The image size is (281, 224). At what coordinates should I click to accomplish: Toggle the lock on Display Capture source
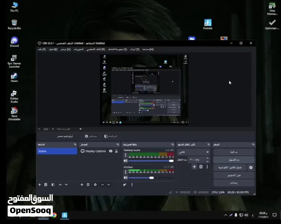point(116,151)
